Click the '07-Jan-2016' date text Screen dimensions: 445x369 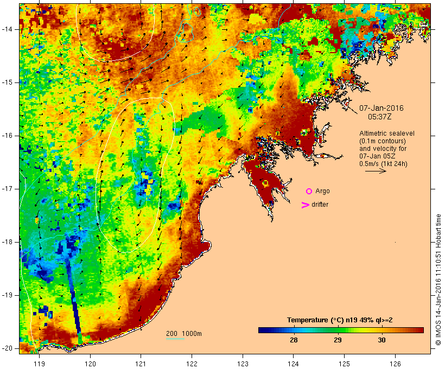[x=381, y=108]
